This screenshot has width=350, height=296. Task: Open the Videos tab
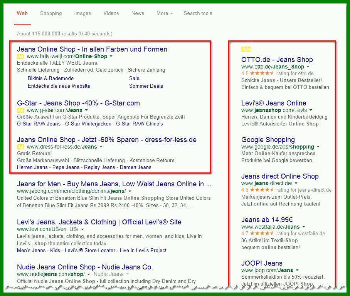coord(111,13)
